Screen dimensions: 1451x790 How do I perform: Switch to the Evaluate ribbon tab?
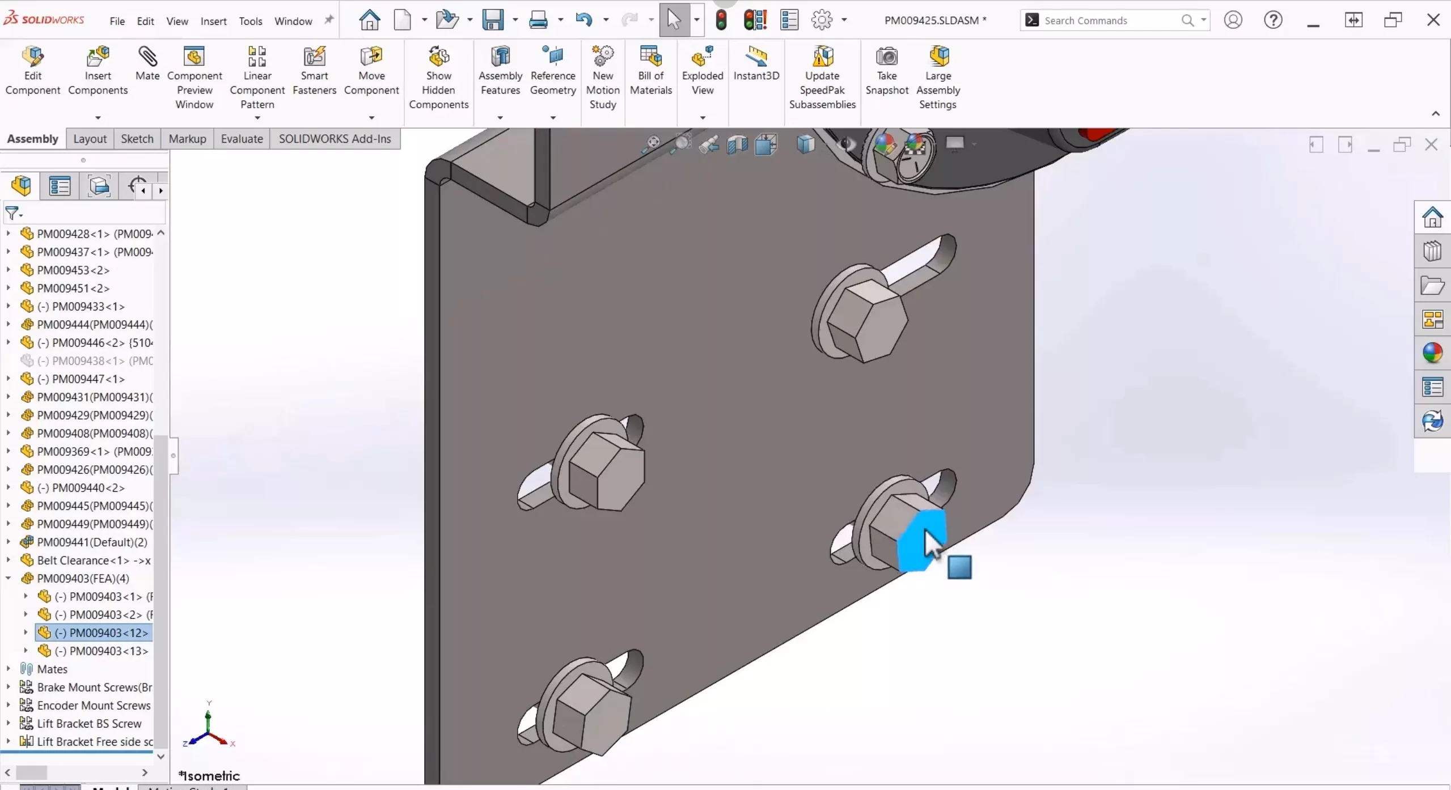point(242,138)
